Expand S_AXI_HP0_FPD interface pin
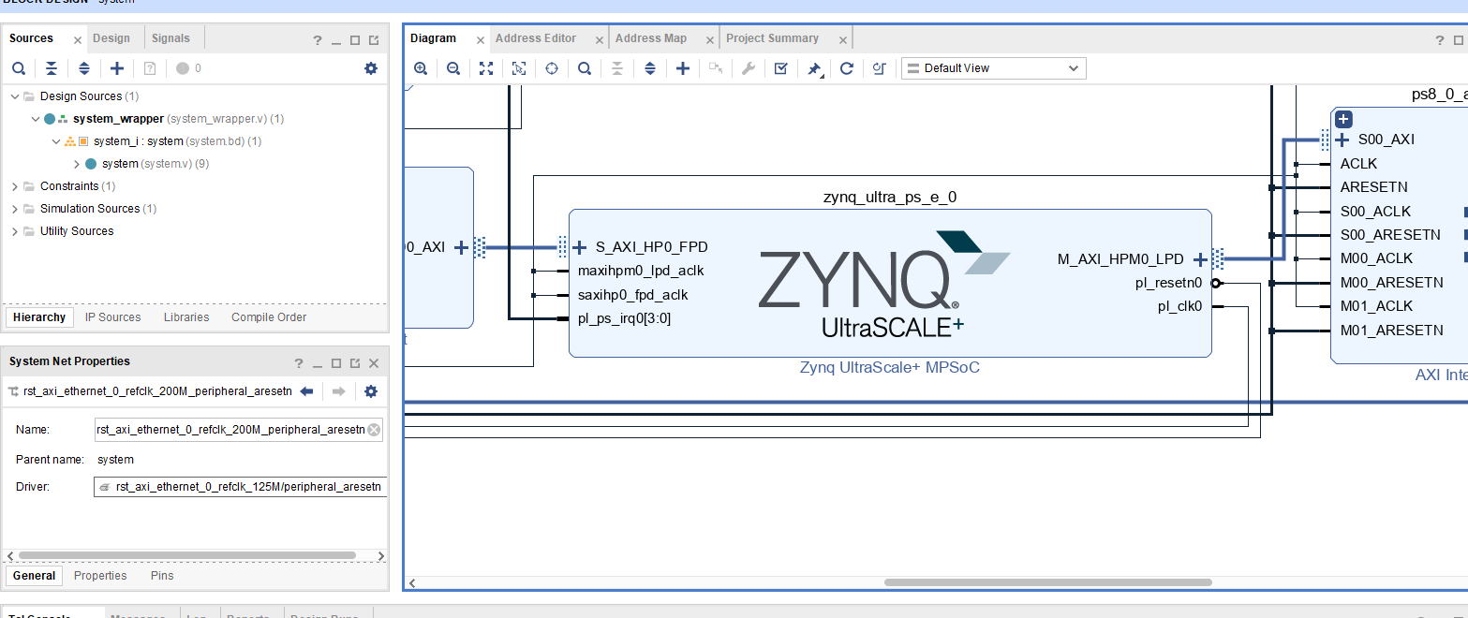 579,247
